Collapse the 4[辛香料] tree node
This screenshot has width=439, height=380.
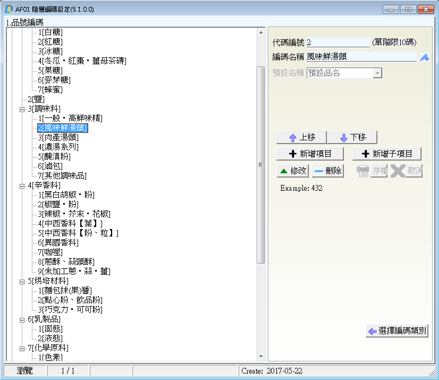click(x=22, y=186)
